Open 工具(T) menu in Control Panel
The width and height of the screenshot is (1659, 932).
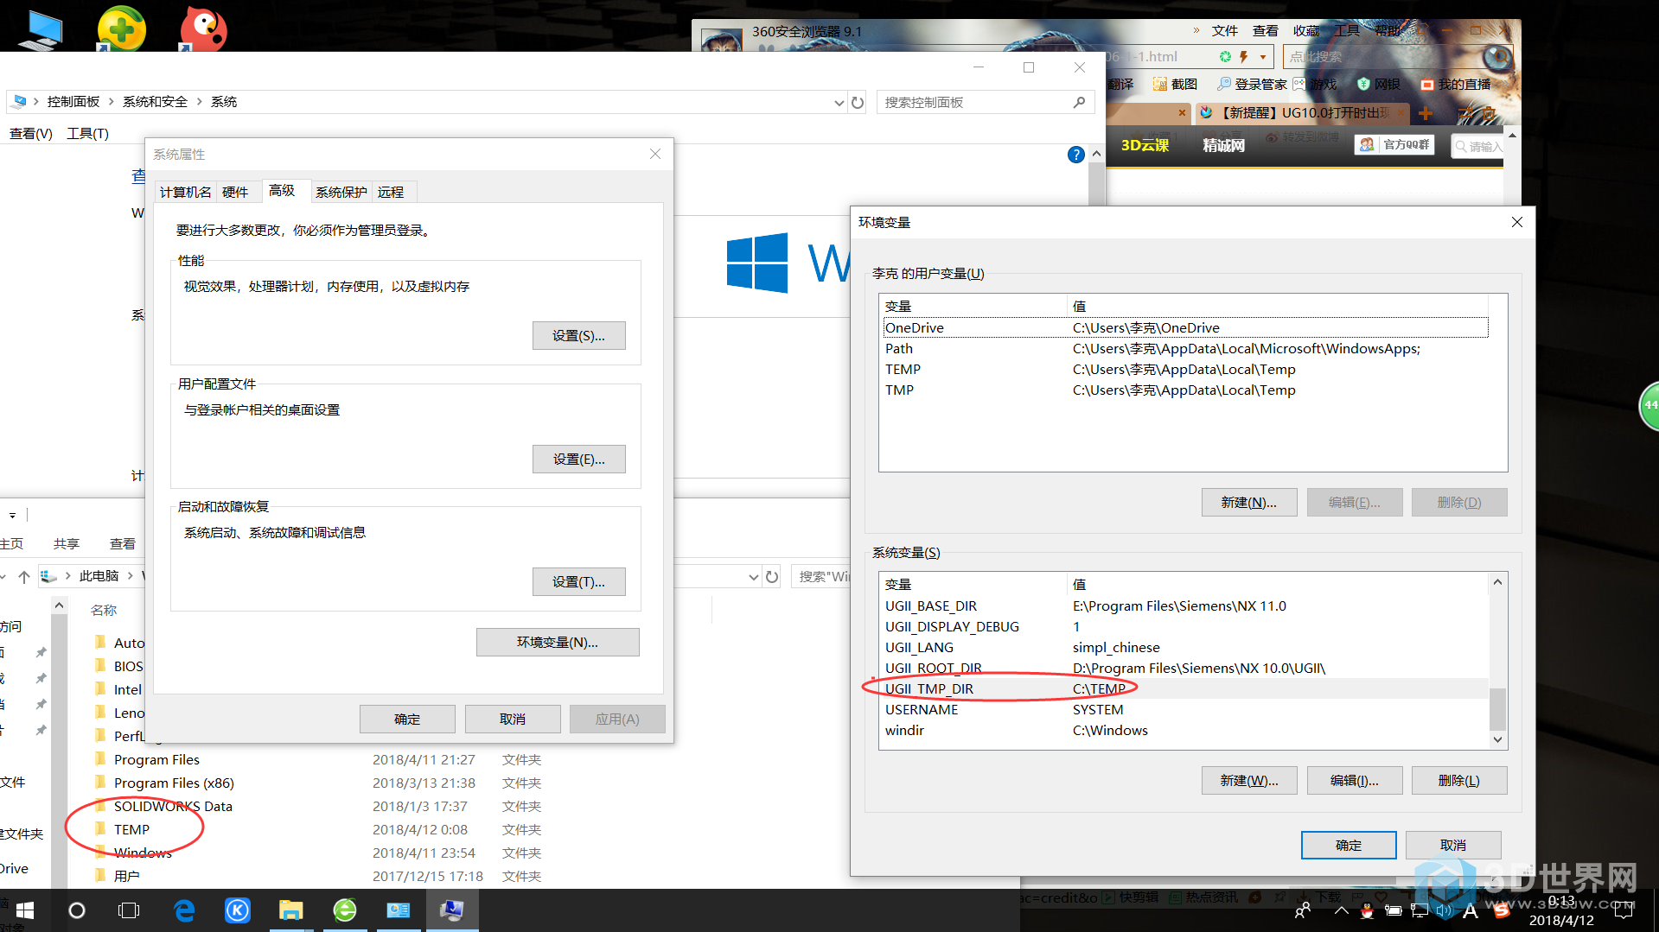[88, 133]
